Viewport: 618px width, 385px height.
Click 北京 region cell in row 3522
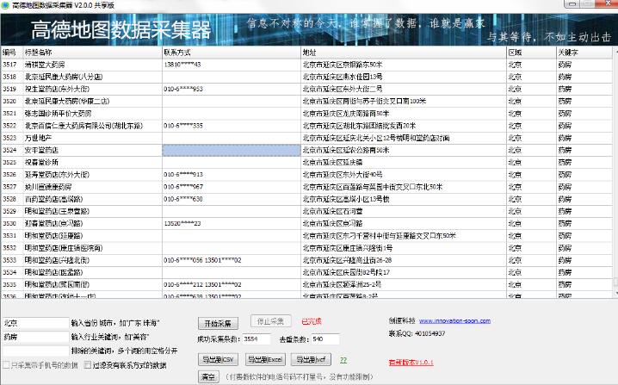pos(531,126)
